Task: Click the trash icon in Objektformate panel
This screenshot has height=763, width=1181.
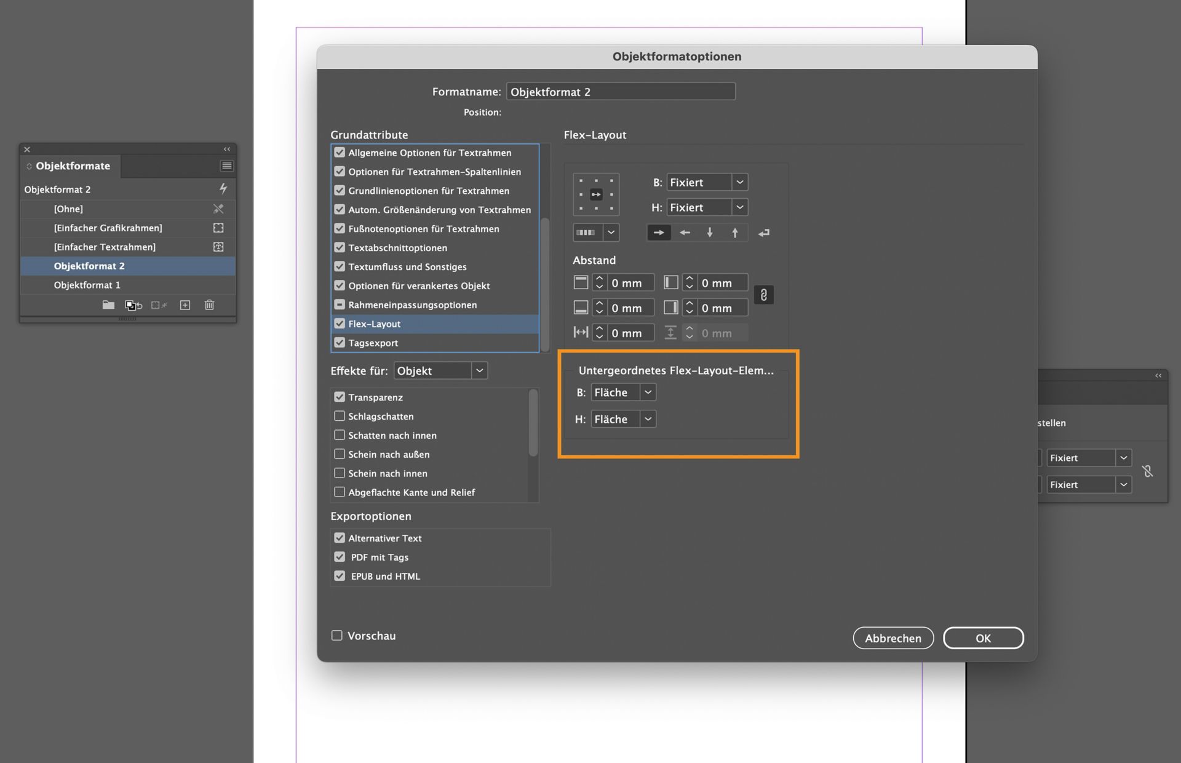Action: tap(209, 305)
